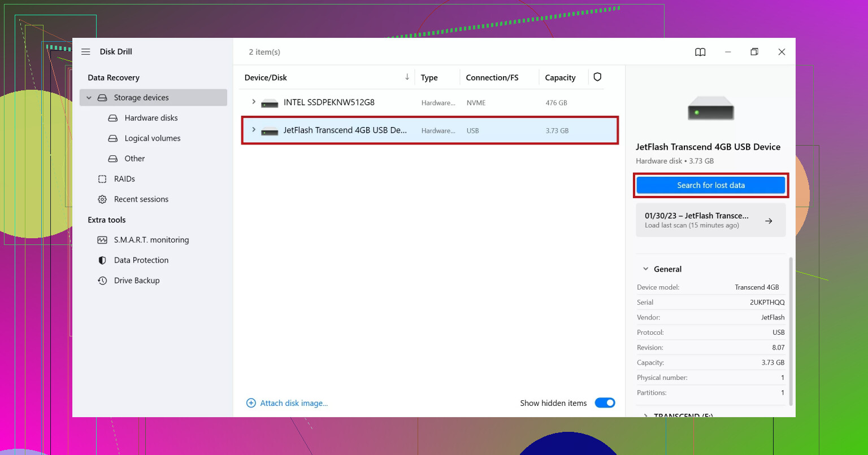868x455 pixels.
Task: Select the Data Protection shield icon
Action: point(102,260)
